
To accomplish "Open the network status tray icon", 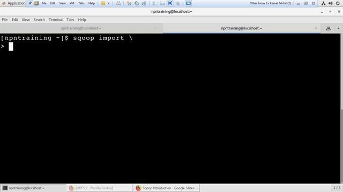I will click(x=323, y=3).
